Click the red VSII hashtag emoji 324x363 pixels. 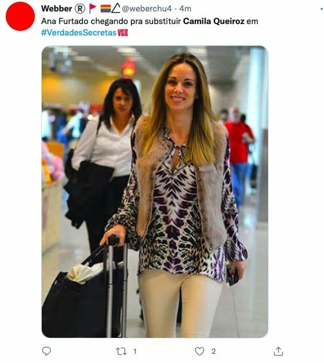tap(123, 33)
